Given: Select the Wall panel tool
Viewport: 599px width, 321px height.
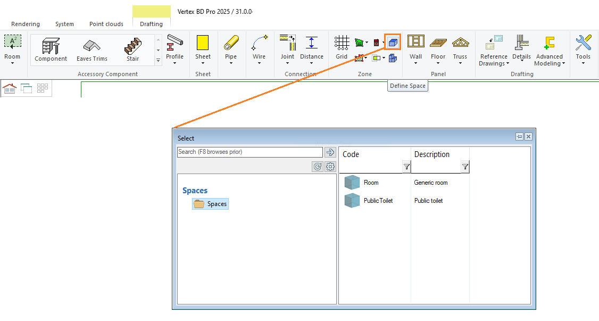Looking at the screenshot, I should [415, 47].
